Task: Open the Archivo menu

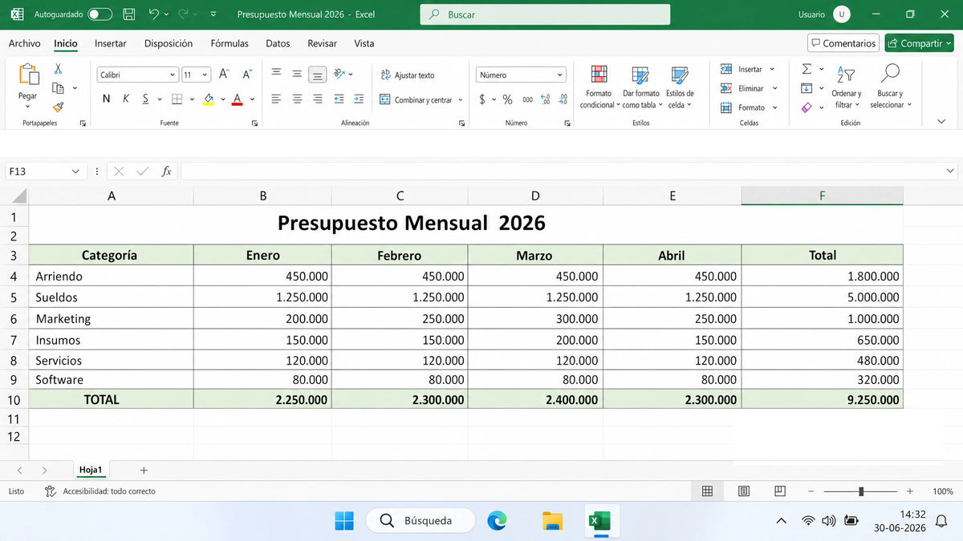Action: tap(24, 43)
